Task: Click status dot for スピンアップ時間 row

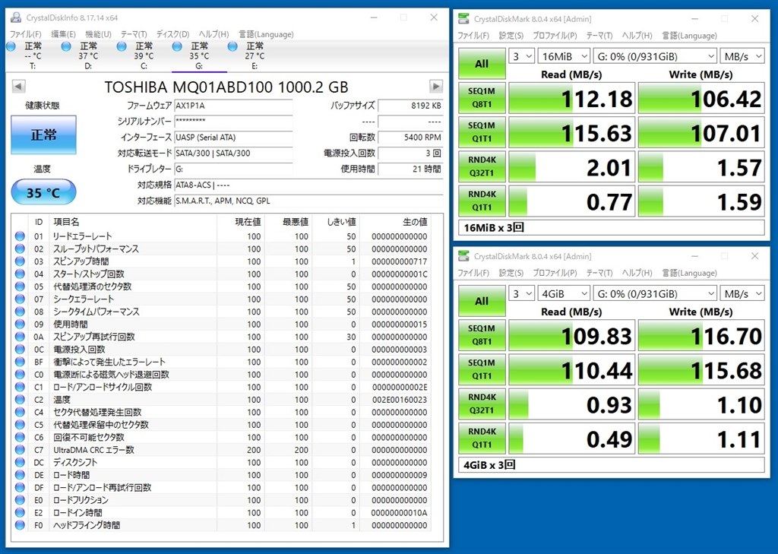Action: pyautogui.click(x=20, y=261)
